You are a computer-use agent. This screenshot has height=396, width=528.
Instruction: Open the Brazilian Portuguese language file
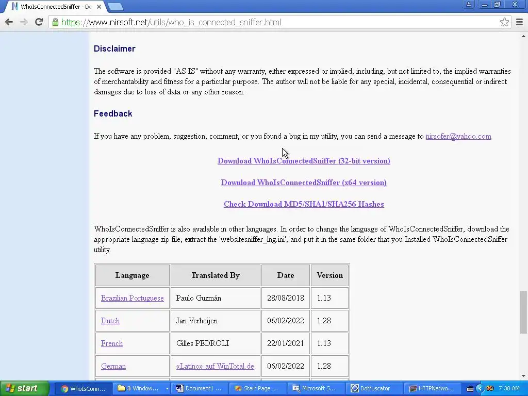click(x=133, y=298)
